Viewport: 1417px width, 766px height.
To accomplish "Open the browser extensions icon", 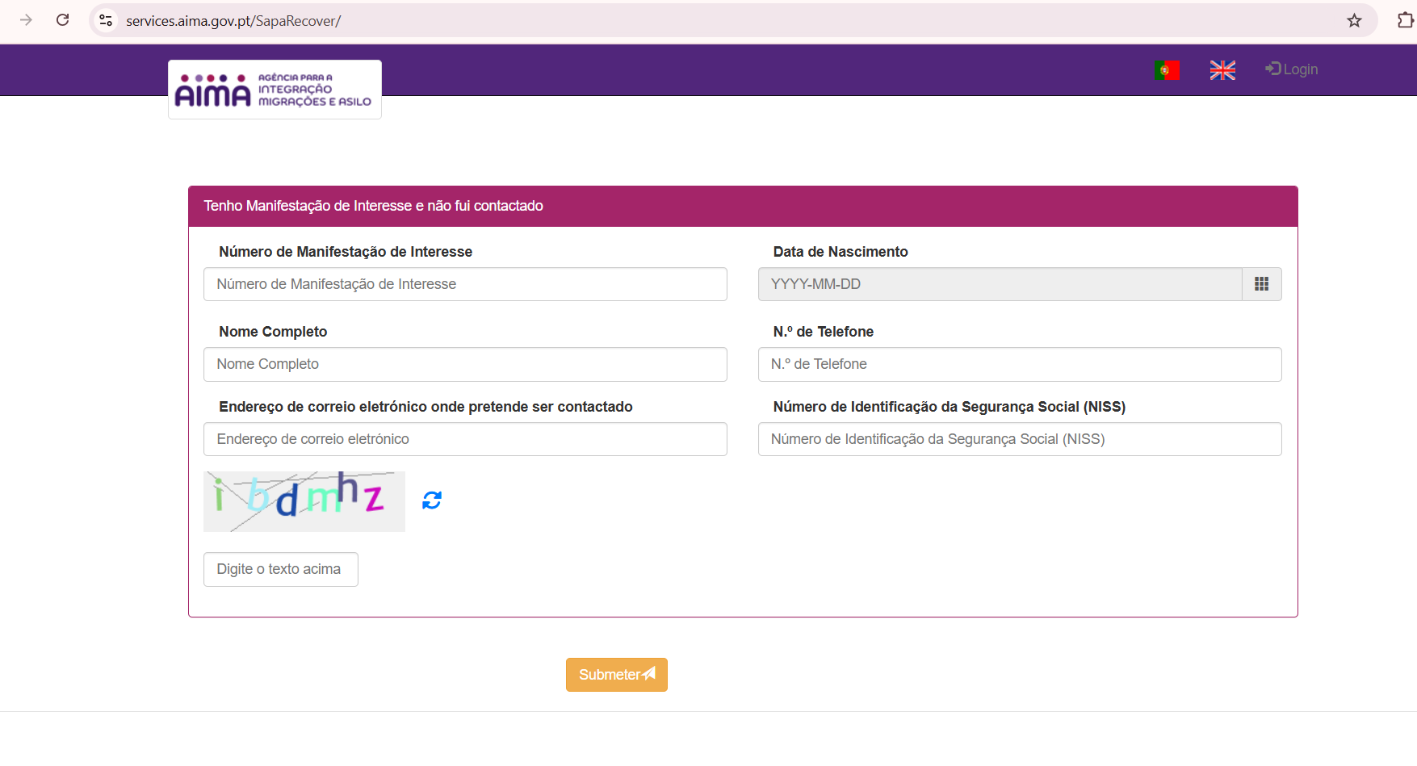I will [x=1405, y=20].
